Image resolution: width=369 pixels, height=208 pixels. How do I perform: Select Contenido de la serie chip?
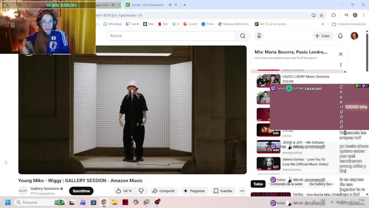point(286,184)
